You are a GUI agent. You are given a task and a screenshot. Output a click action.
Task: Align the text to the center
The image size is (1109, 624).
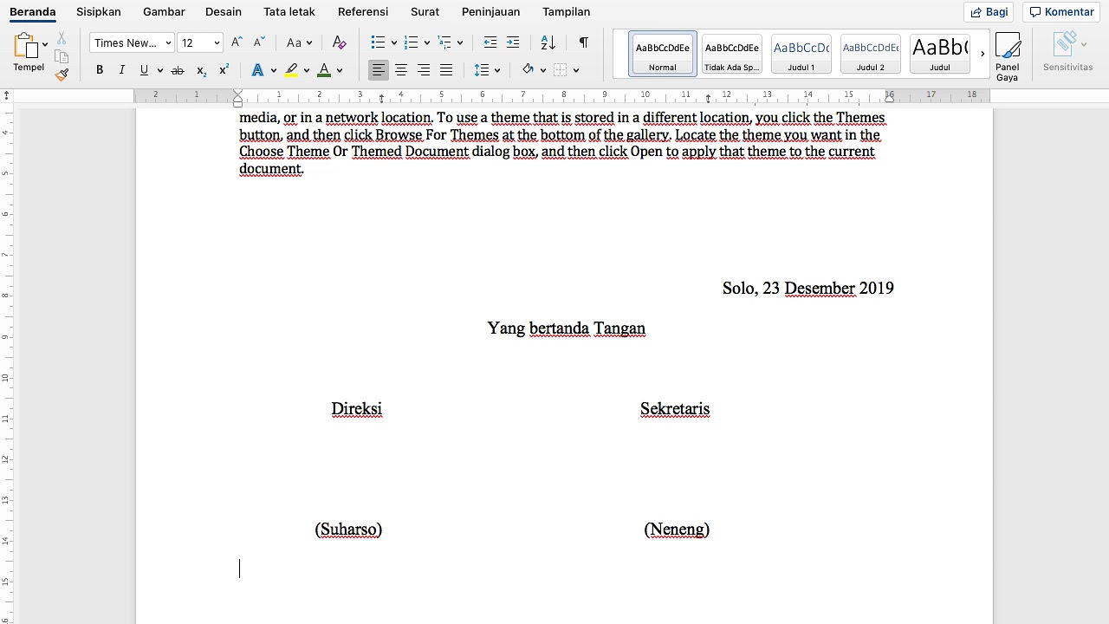pyautogui.click(x=401, y=70)
